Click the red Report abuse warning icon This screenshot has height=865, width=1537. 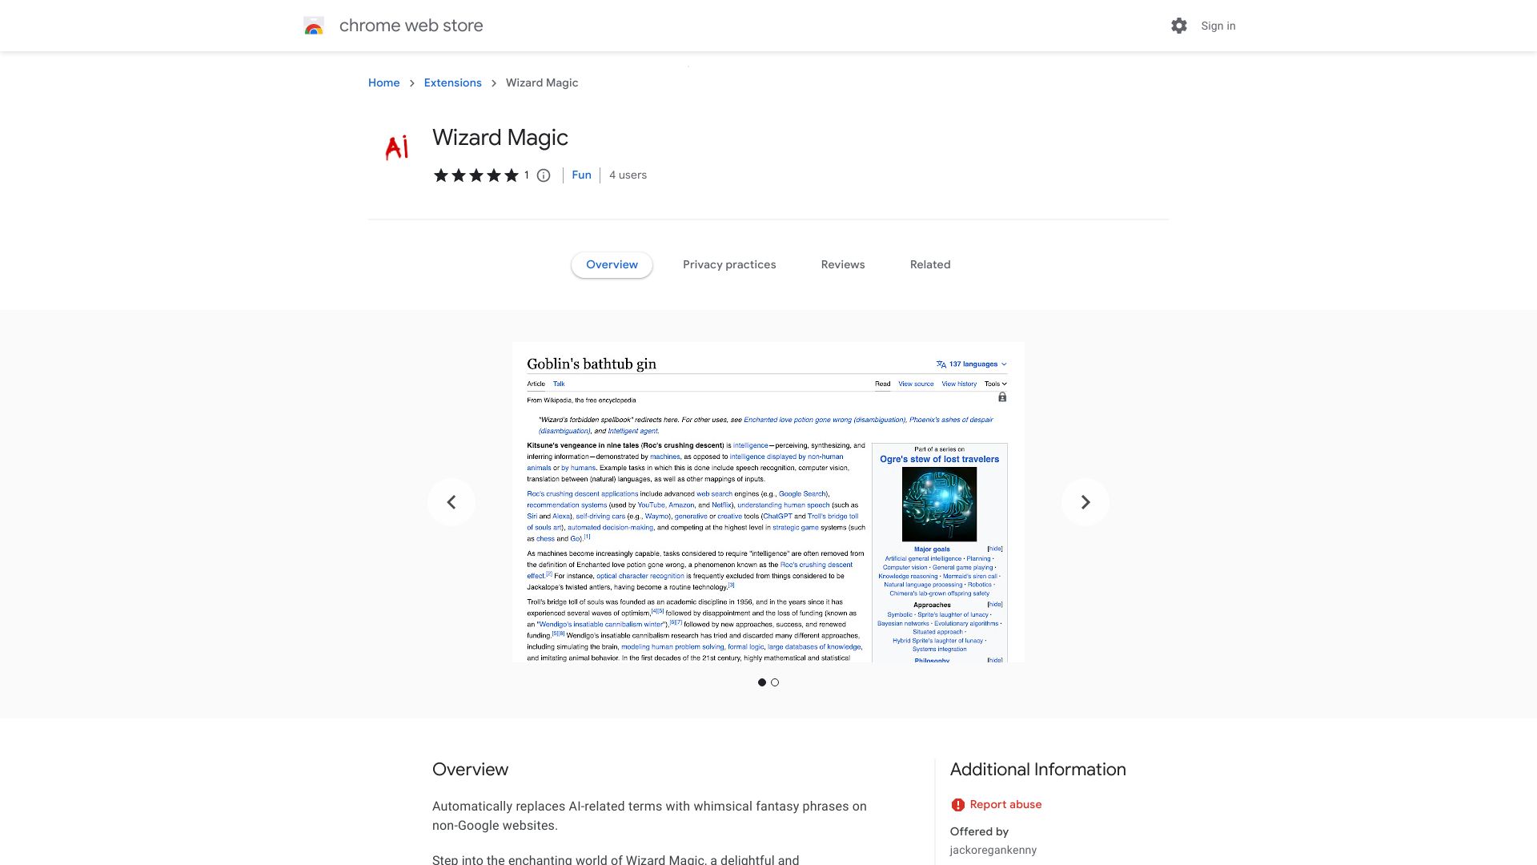tap(957, 805)
